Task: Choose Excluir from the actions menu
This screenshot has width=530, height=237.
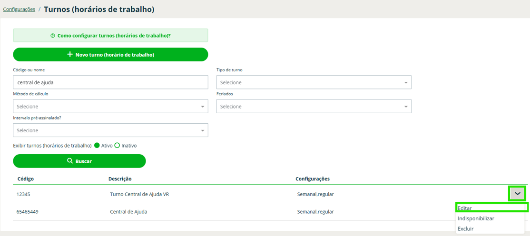Action: pos(466,229)
